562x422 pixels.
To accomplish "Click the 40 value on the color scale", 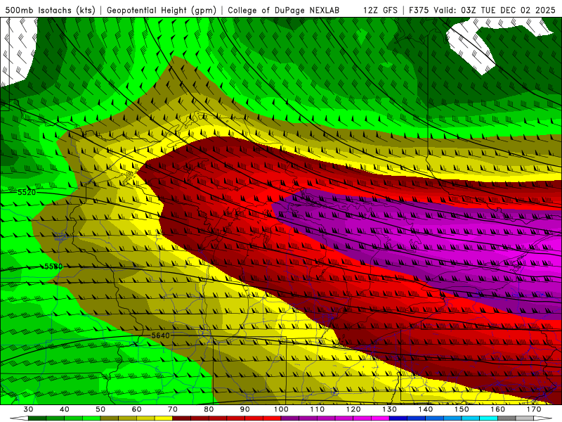I will point(65,409).
